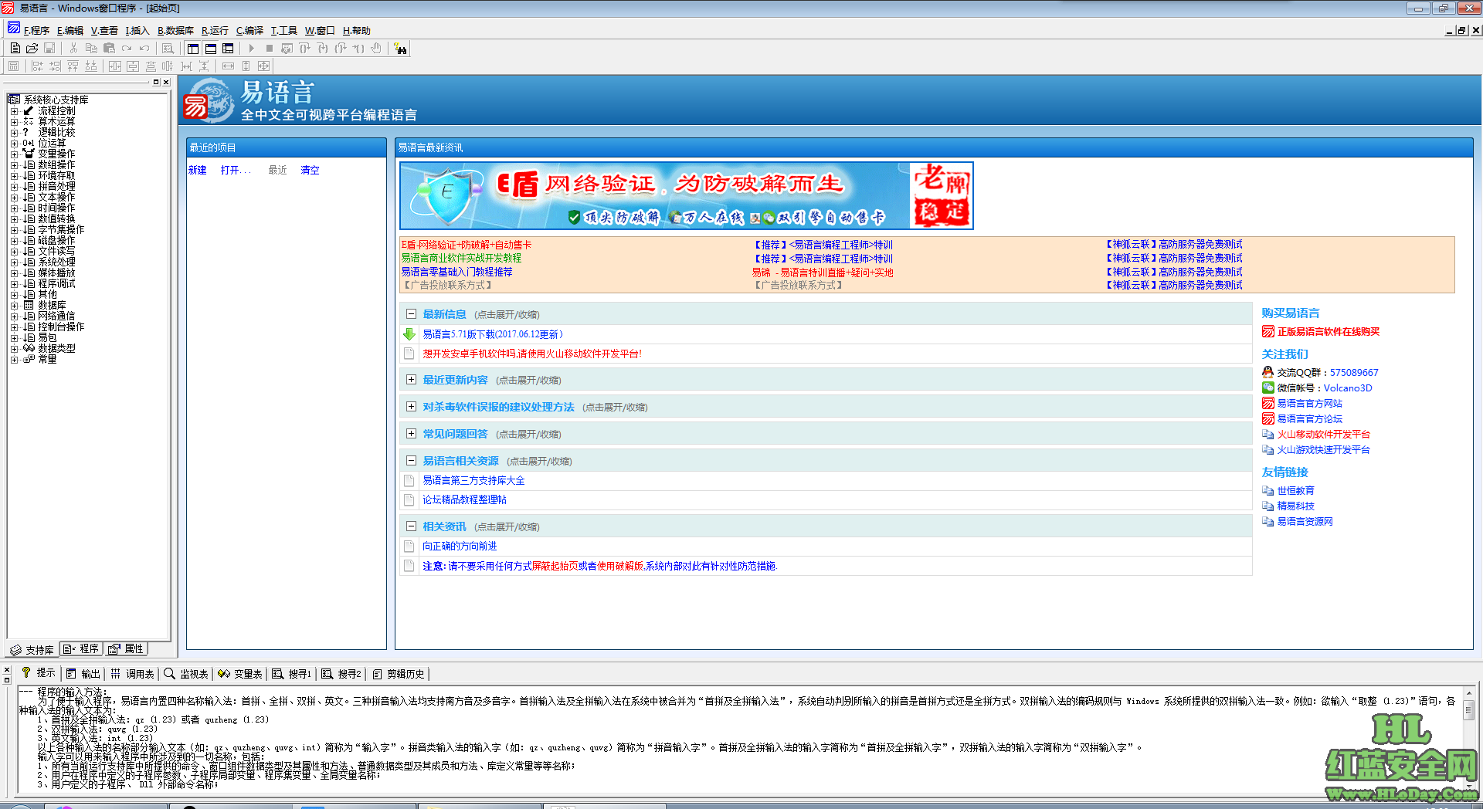Click the Cut scissors icon
The height and width of the screenshot is (809, 1483).
pyautogui.click(x=73, y=48)
